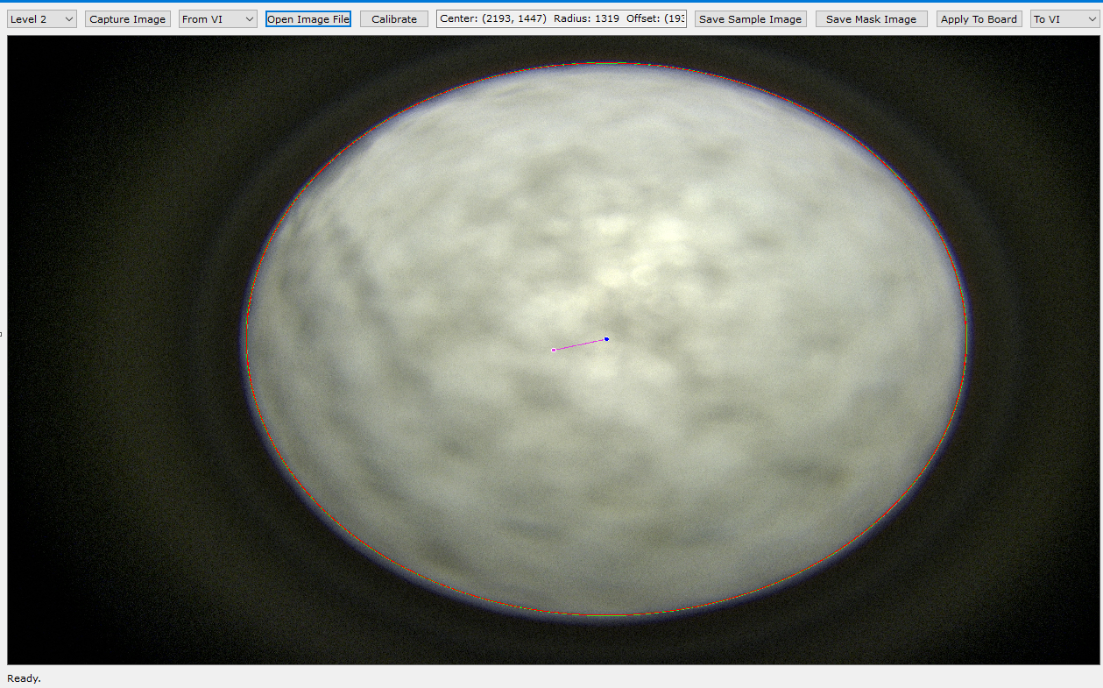This screenshot has width=1103, height=688.
Task: Select the magenta offset point marker
Action: tap(554, 350)
